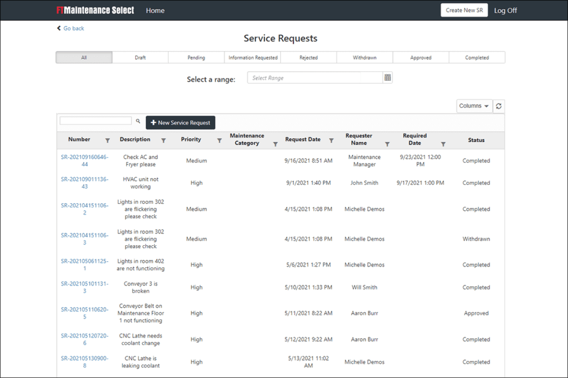
Task: Click the Approved status cell
Action: pos(476,313)
